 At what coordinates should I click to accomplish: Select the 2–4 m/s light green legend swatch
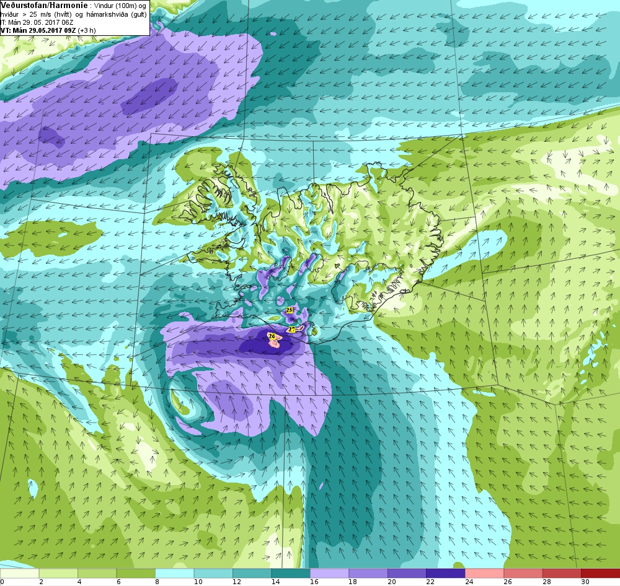click(x=58, y=573)
